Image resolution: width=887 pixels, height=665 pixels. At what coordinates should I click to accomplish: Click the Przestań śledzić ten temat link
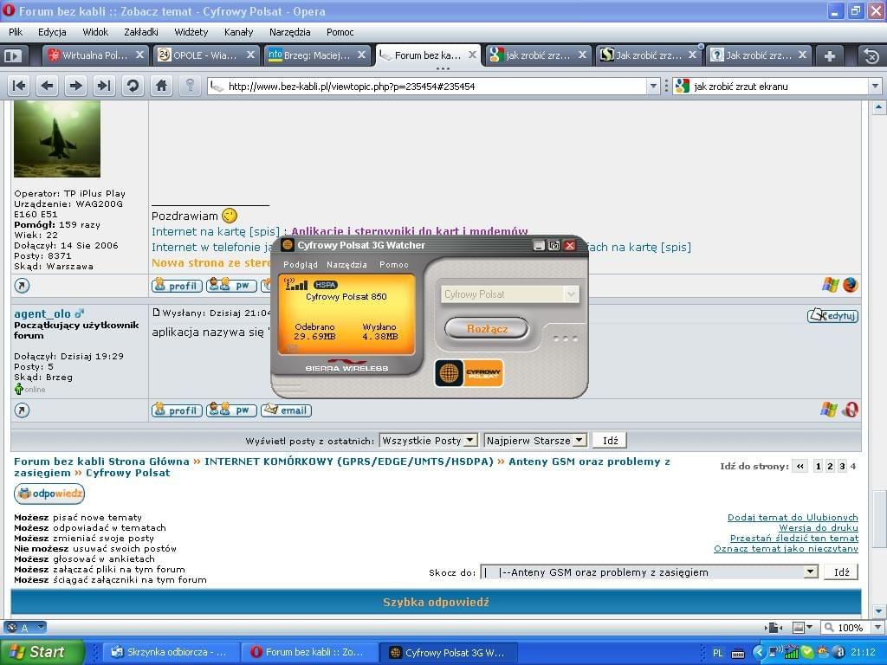pos(794,539)
